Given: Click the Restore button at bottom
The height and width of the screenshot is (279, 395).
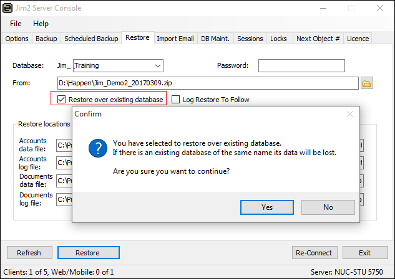Looking at the screenshot, I should (89, 253).
